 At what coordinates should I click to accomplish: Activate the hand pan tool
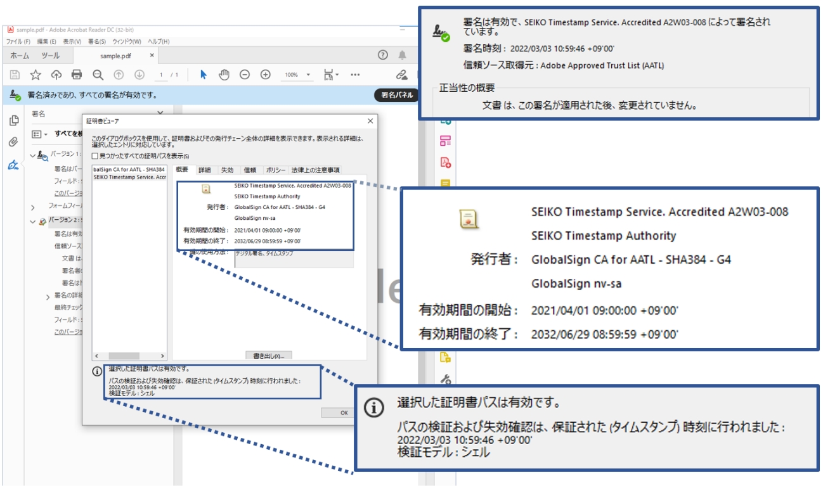tap(224, 75)
